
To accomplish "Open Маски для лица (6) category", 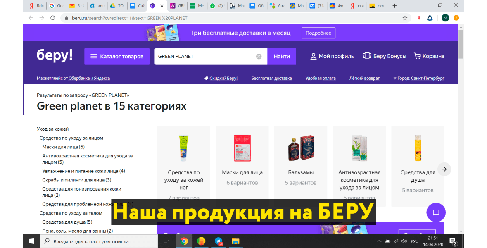I will coord(63,147).
